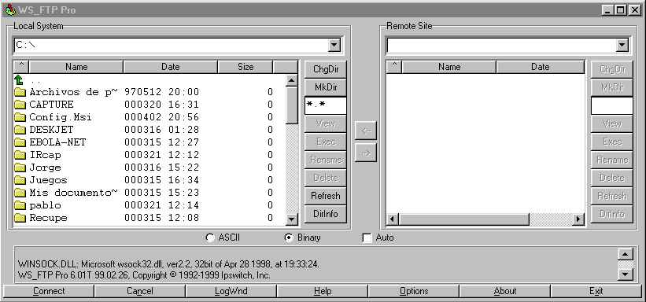Click the local file mask *.* field
The height and width of the screenshot is (302, 646).
click(x=326, y=105)
